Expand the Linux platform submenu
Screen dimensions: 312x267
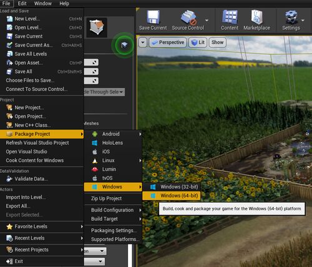pyautogui.click(x=113, y=160)
